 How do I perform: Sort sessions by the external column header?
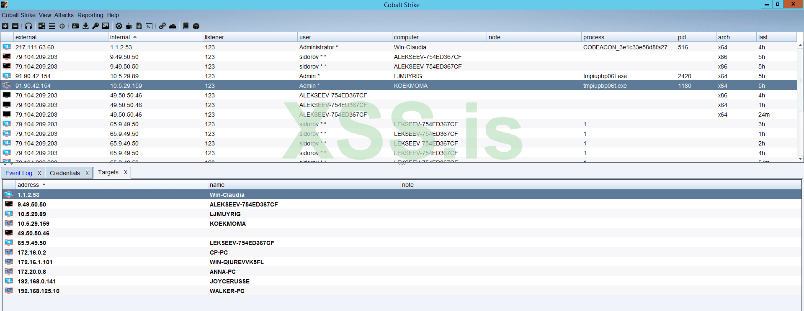click(61, 37)
